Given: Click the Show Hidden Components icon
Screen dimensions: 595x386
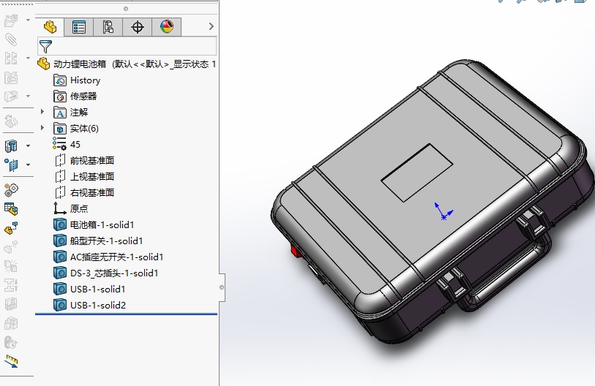Looking at the screenshot, I should point(11,121).
